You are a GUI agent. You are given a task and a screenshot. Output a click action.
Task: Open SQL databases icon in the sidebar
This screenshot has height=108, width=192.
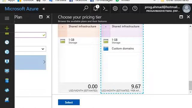tap(7, 81)
